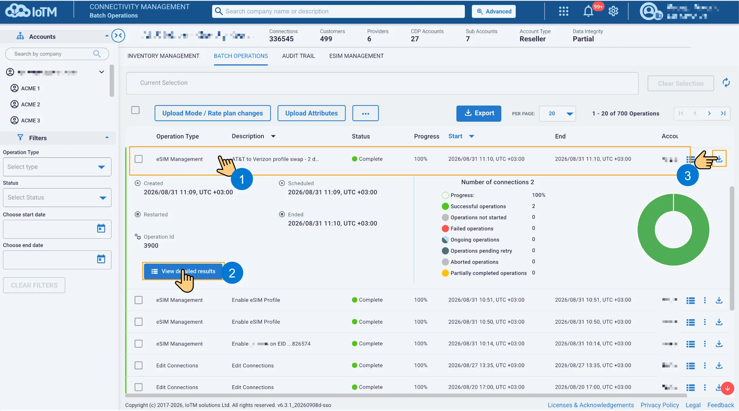Click the Upload Attributes button

click(x=311, y=113)
